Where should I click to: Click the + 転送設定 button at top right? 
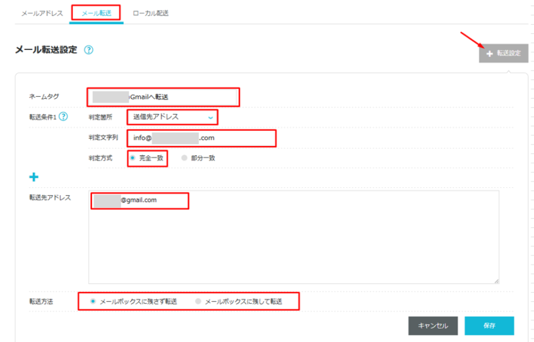tap(503, 53)
